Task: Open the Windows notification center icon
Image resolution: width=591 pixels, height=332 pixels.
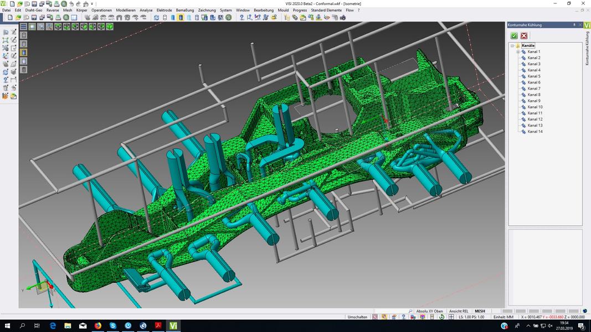Action: click(x=582, y=326)
